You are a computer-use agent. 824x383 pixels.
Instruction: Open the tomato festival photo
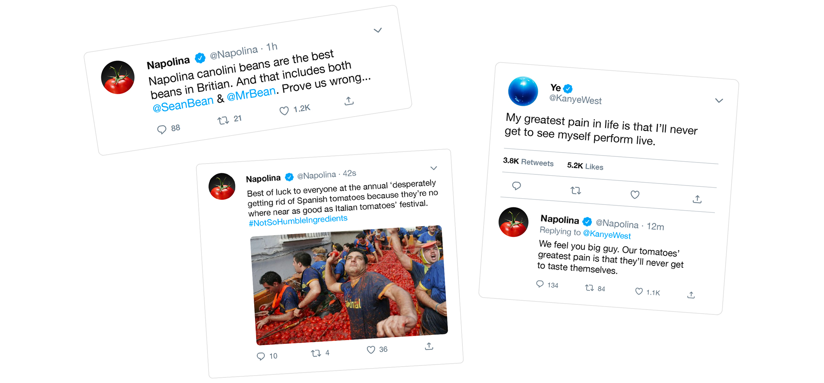349,285
